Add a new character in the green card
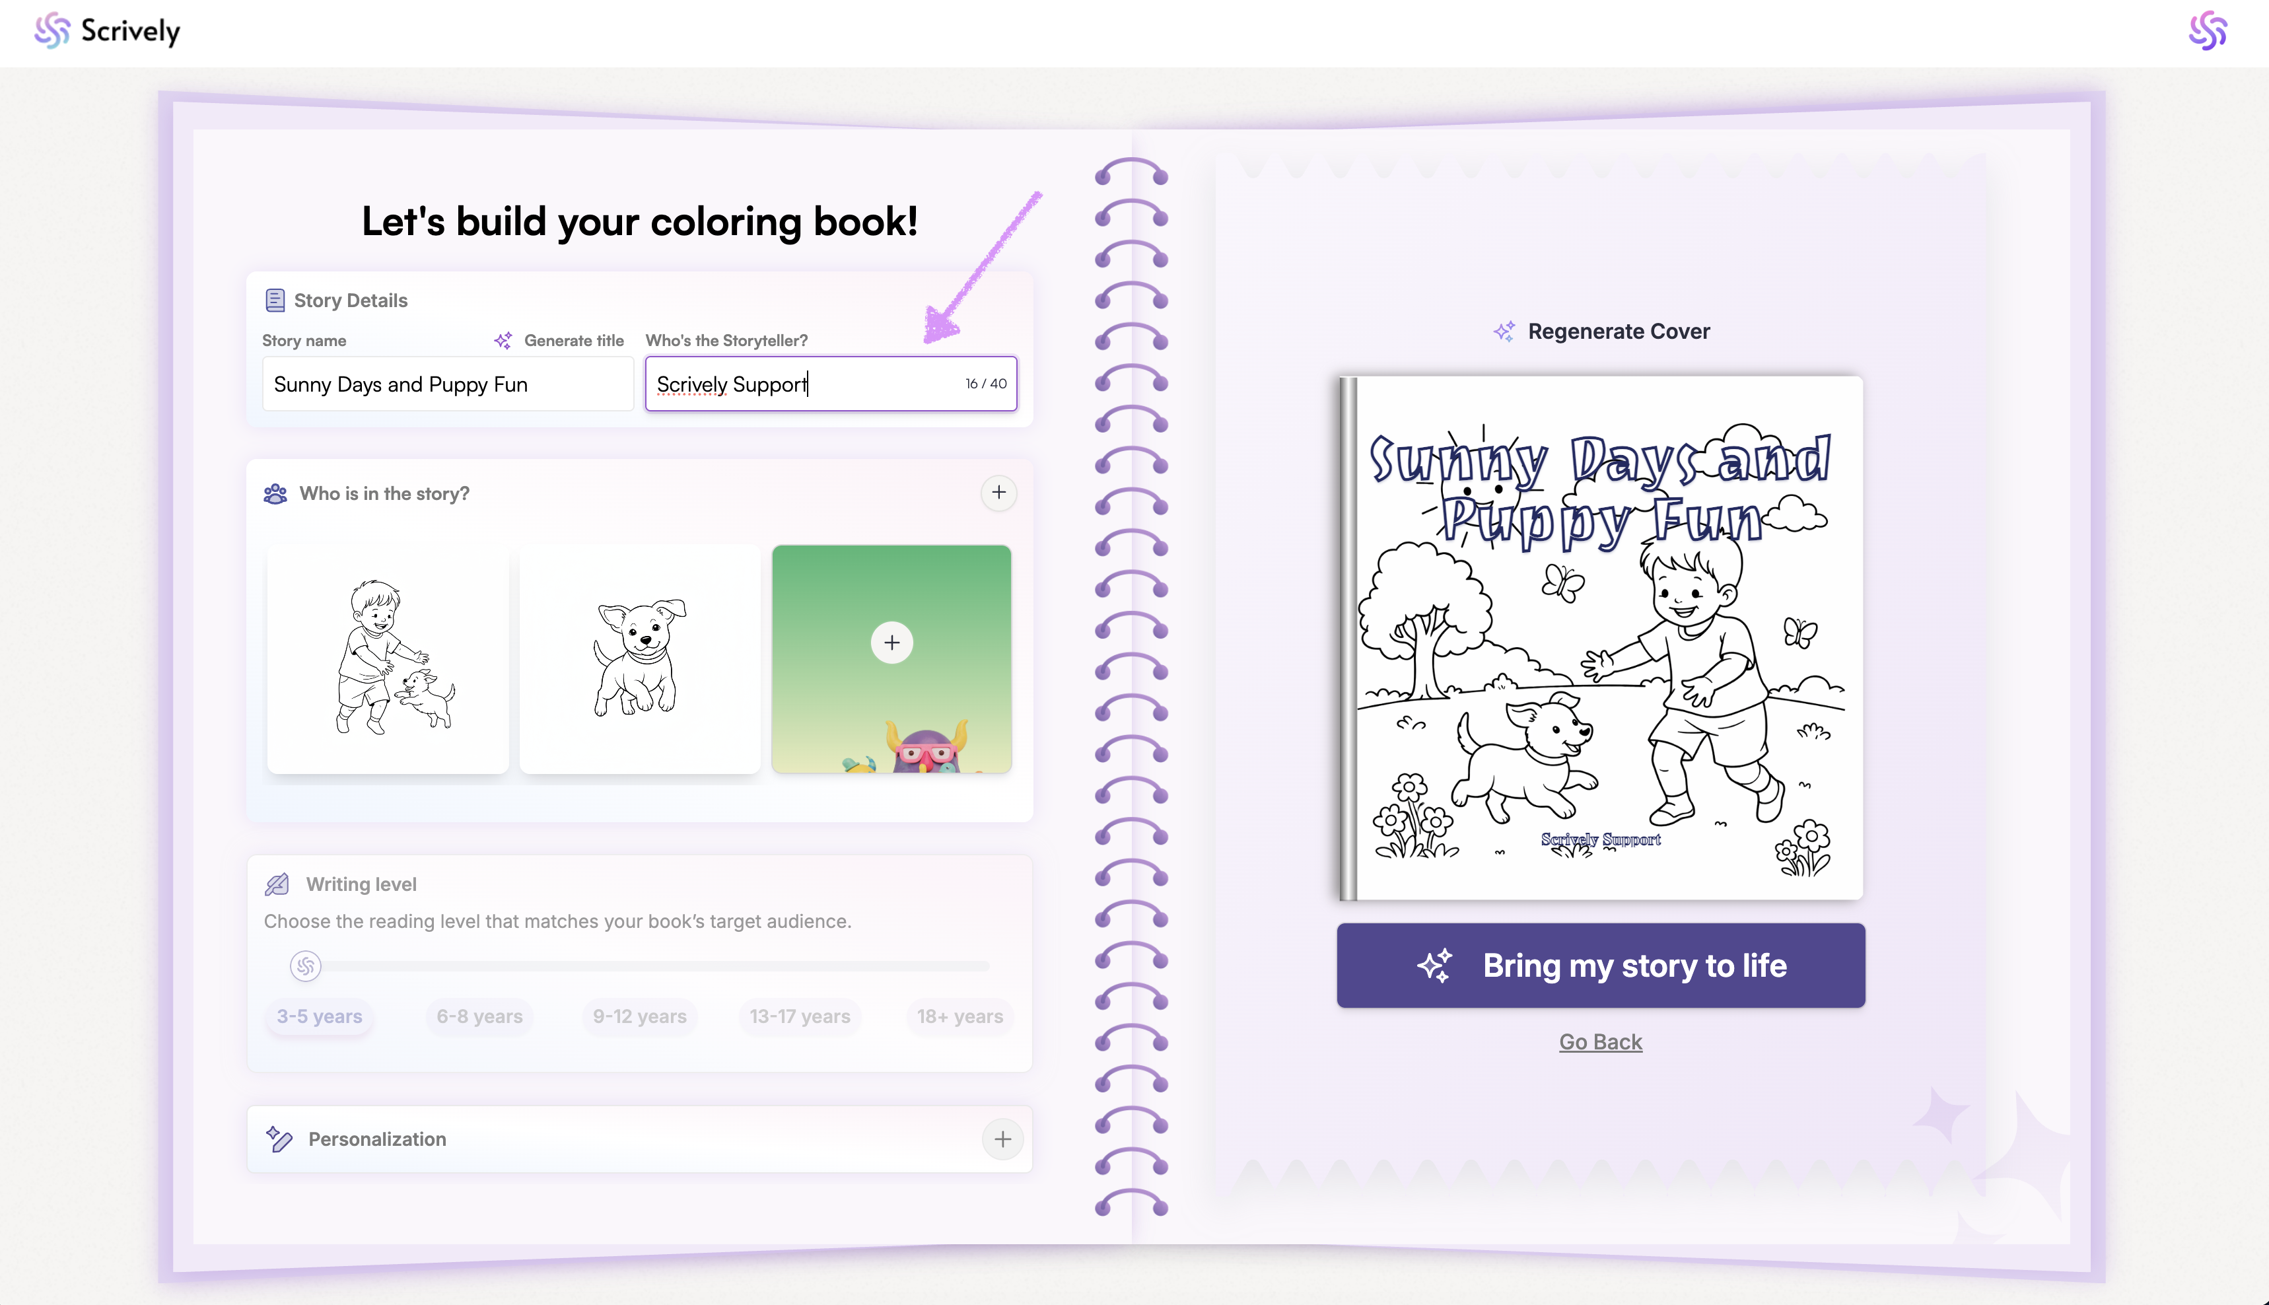 click(x=891, y=643)
